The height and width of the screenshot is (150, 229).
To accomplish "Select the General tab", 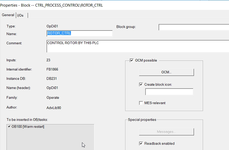I will [x=8, y=15].
